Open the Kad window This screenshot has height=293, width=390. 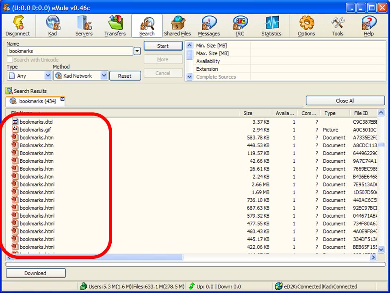click(x=52, y=26)
